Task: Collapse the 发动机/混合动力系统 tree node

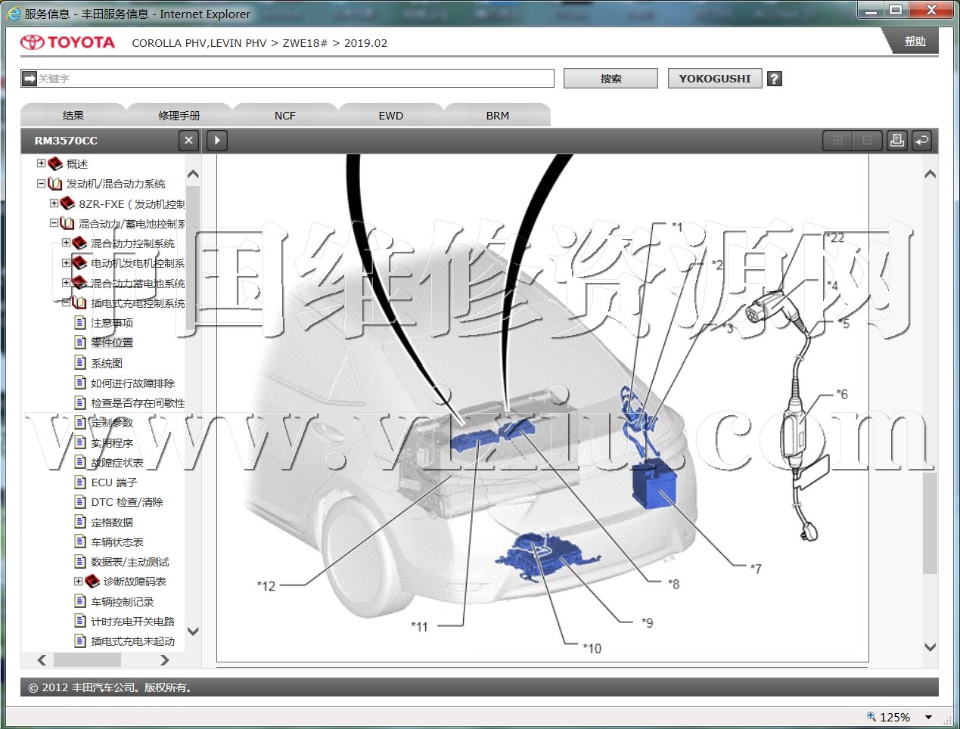Action: pos(42,183)
